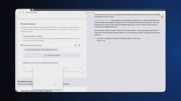Select the Страны, области и города option
The image size is (181, 101).
(21, 36)
